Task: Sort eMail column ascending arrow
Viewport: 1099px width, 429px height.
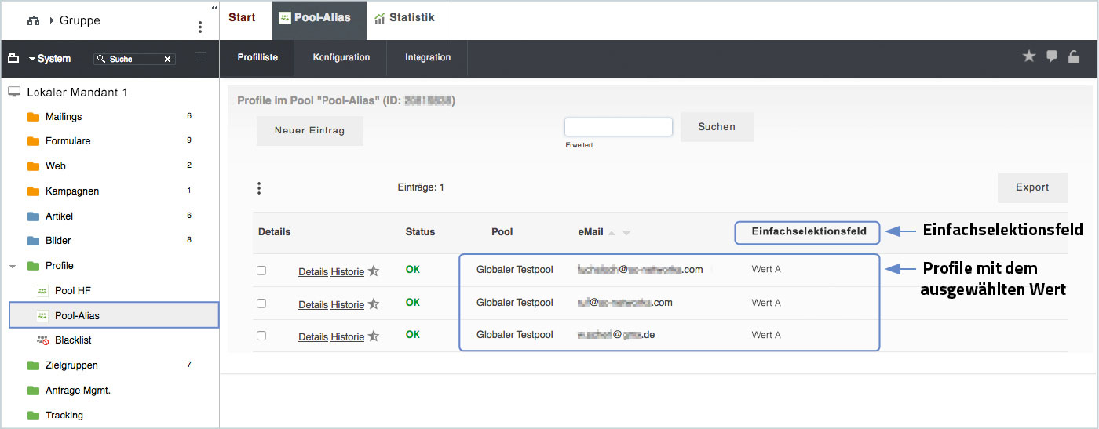Action: [612, 233]
